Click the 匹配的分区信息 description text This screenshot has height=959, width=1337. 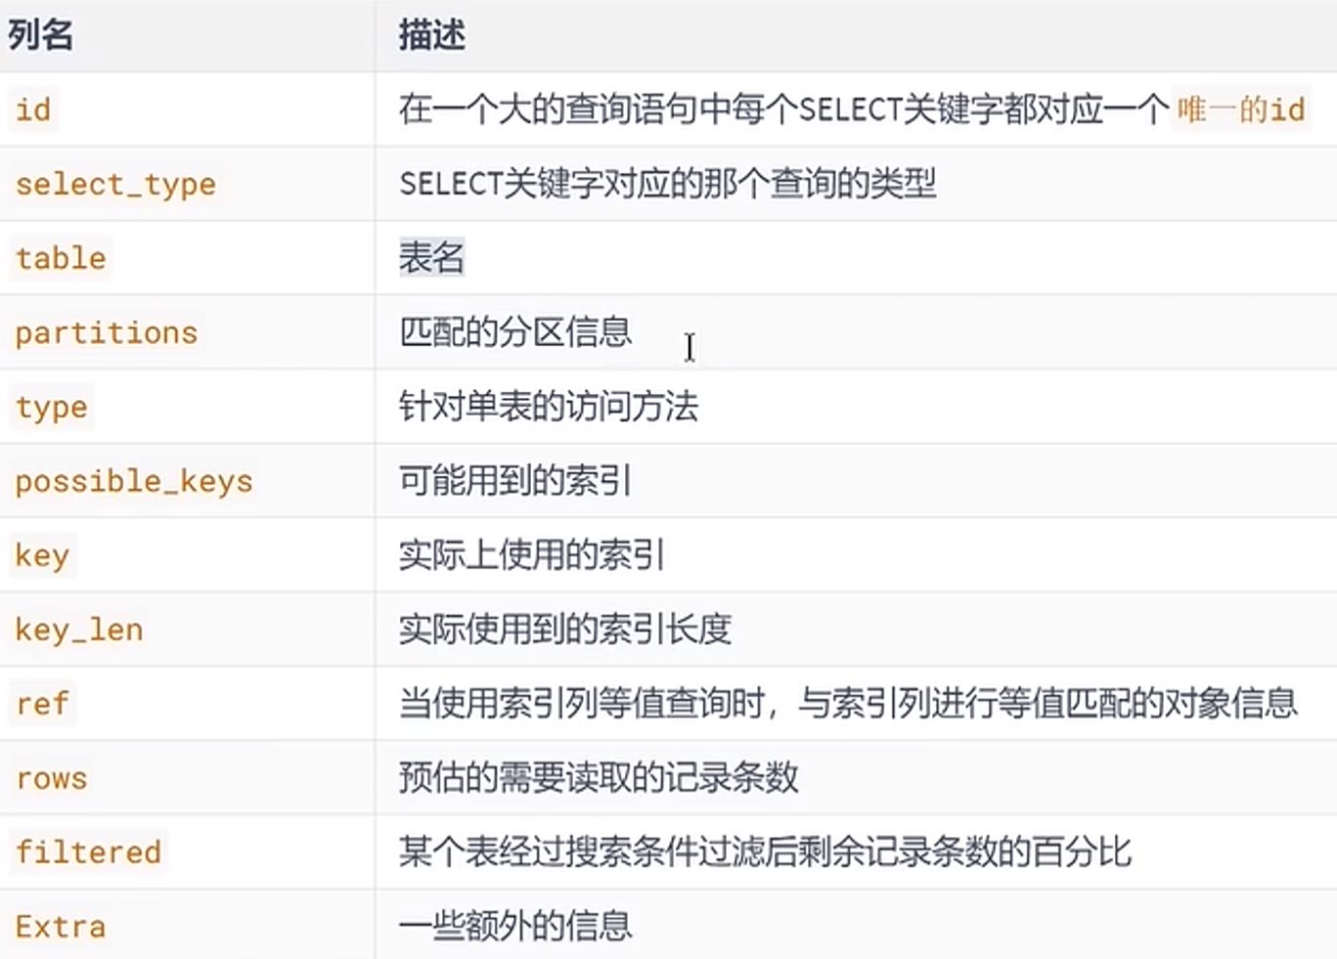(515, 332)
